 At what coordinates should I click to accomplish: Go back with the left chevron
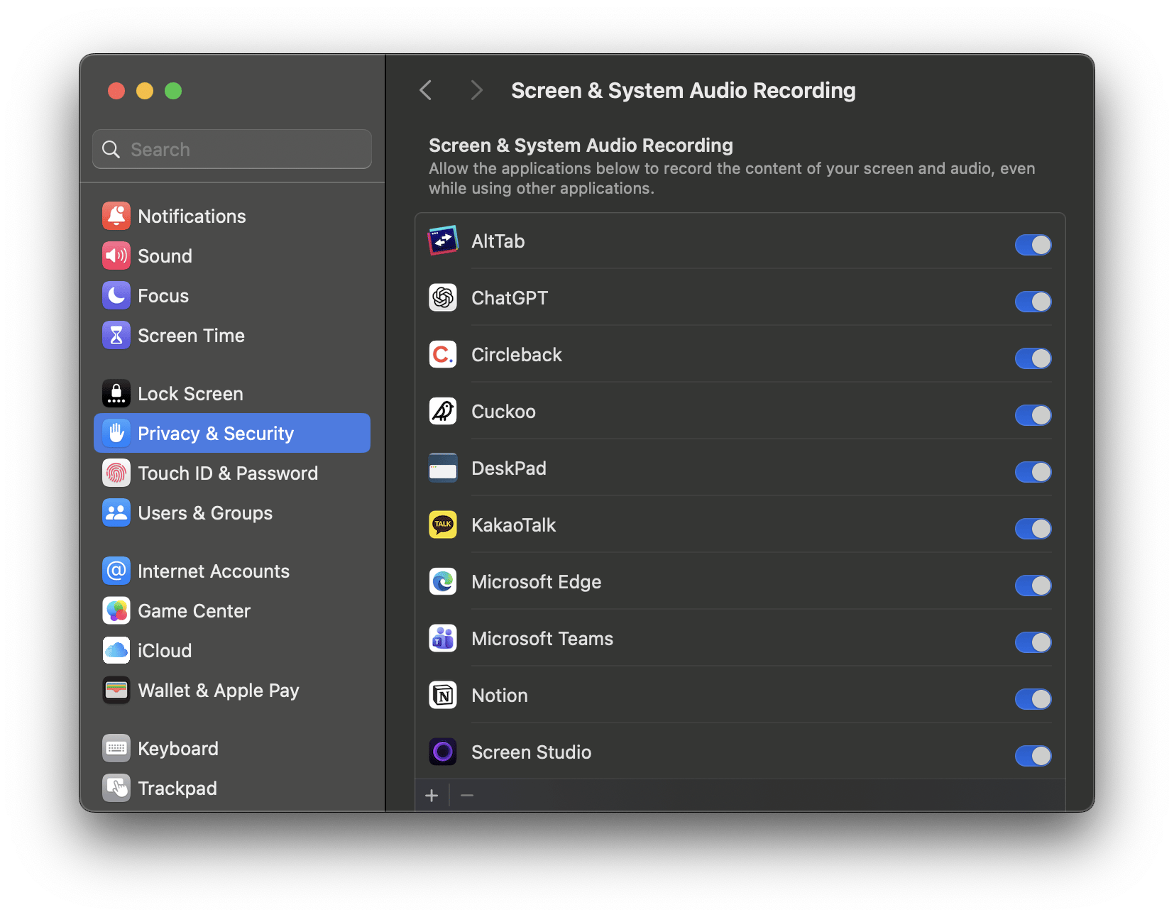426,90
